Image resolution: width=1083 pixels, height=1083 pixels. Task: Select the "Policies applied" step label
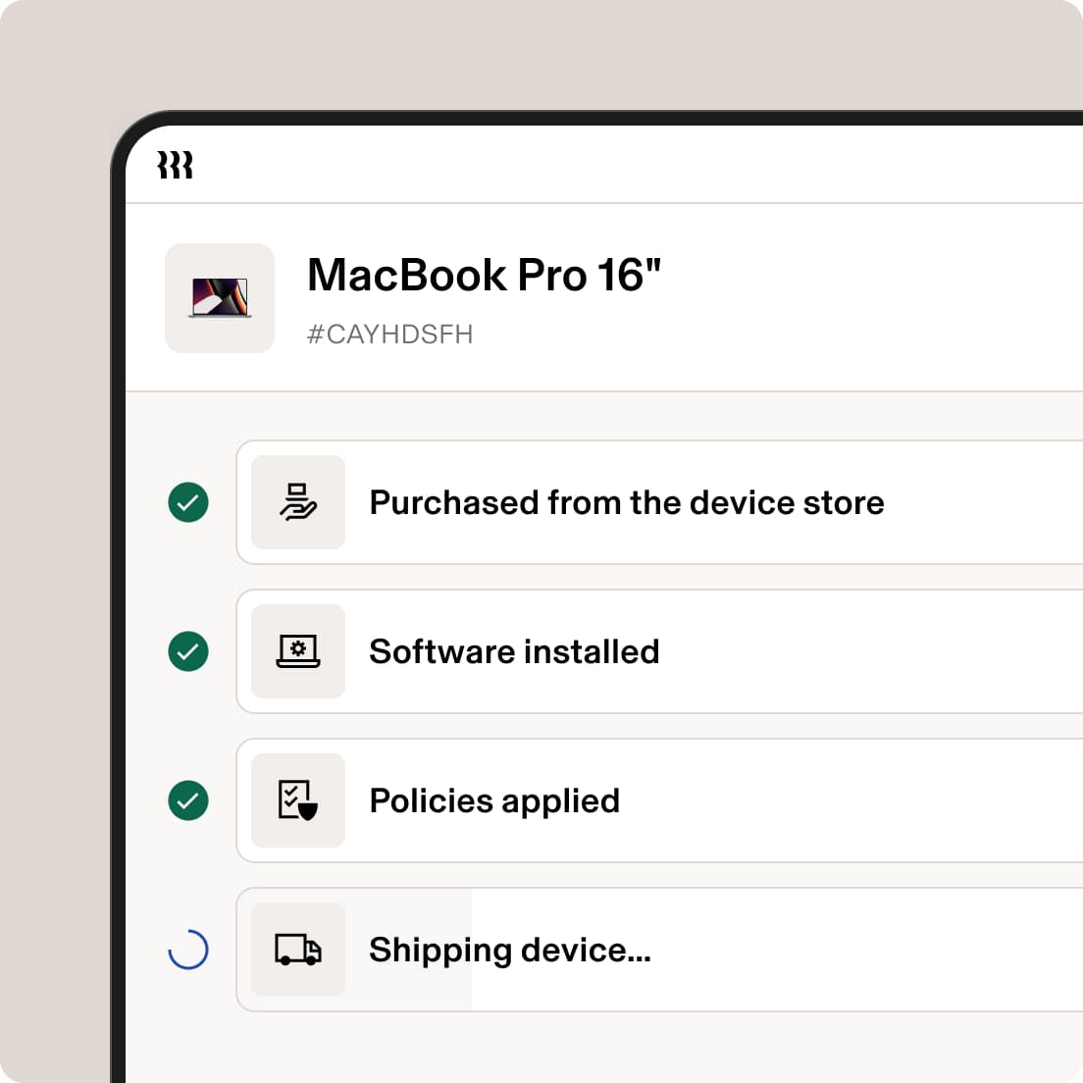point(494,801)
